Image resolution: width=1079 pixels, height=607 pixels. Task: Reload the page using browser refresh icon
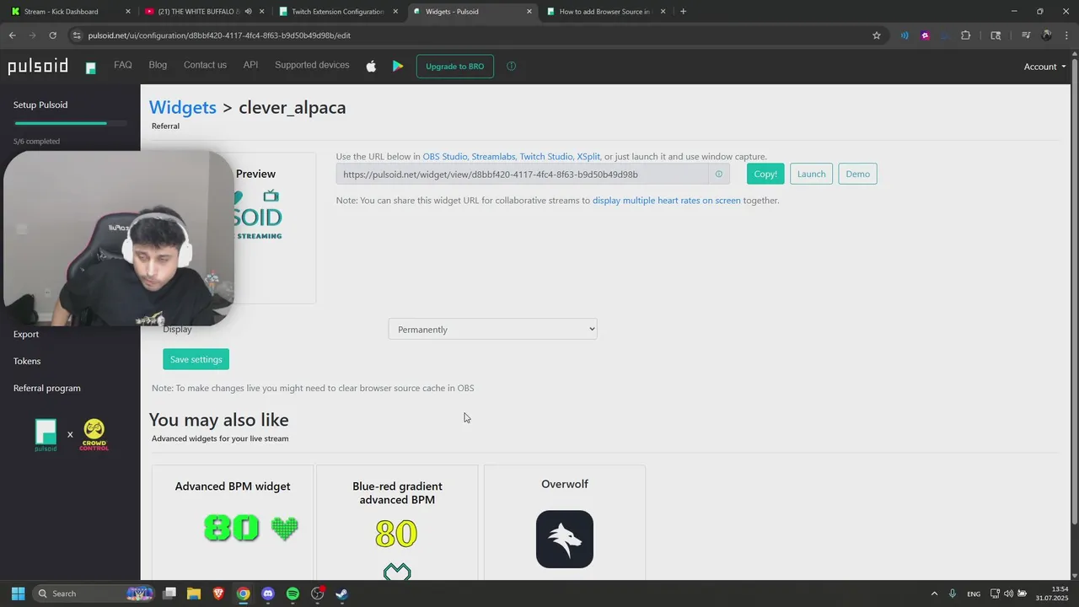tap(52, 35)
